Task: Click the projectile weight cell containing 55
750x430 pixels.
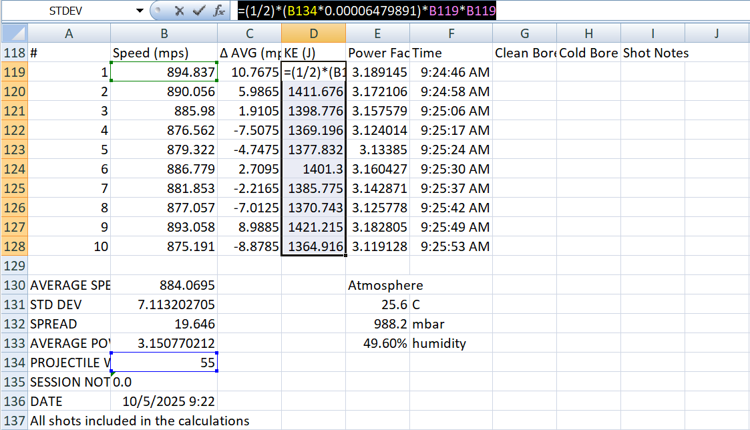Action: pos(164,363)
